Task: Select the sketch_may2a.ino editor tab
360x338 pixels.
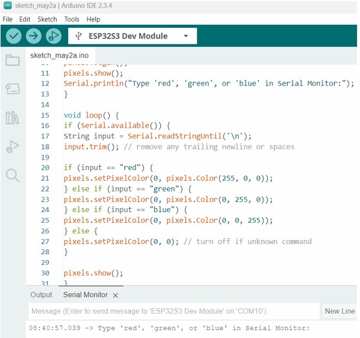Action: pyautogui.click(x=59, y=56)
